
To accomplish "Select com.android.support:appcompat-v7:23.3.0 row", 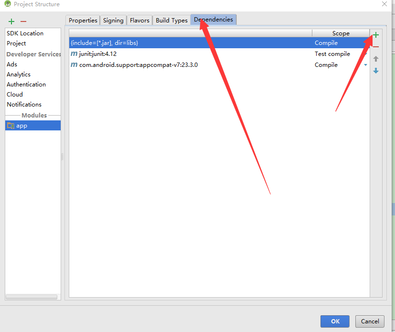I will pos(219,65).
